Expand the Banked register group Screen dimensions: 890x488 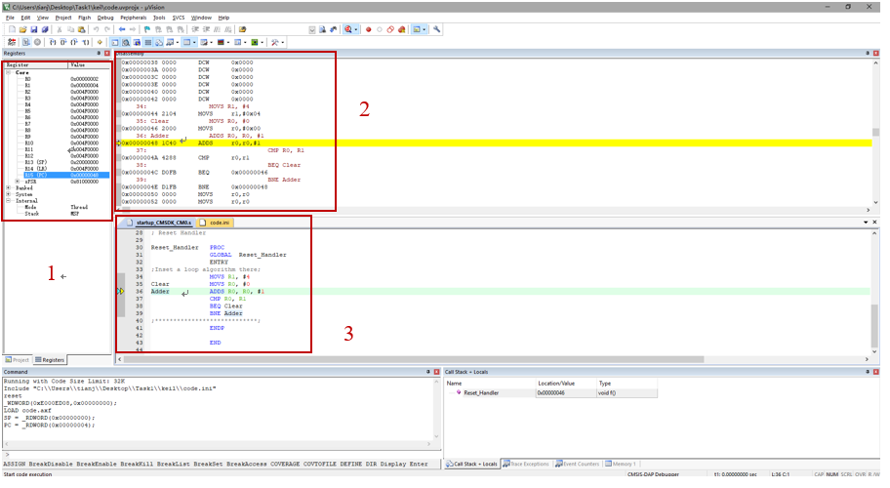click(9, 187)
